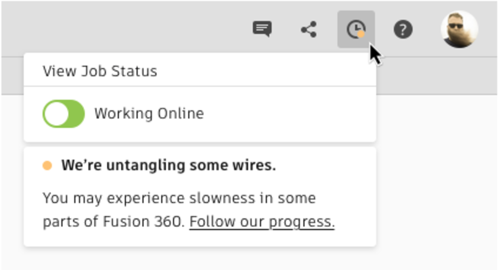Click the white knob of the online toggle
The height and width of the screenshot is (270, 499).
pyautogui.click(x=56, y=113)
